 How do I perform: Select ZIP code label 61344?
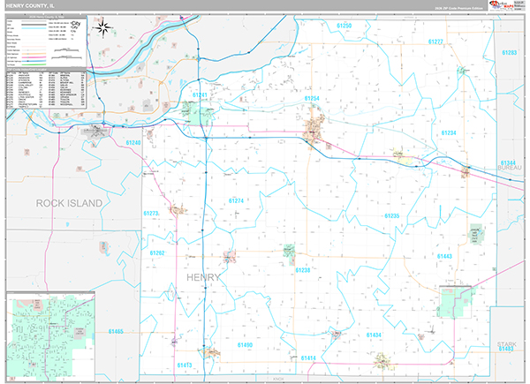[508, 162]
